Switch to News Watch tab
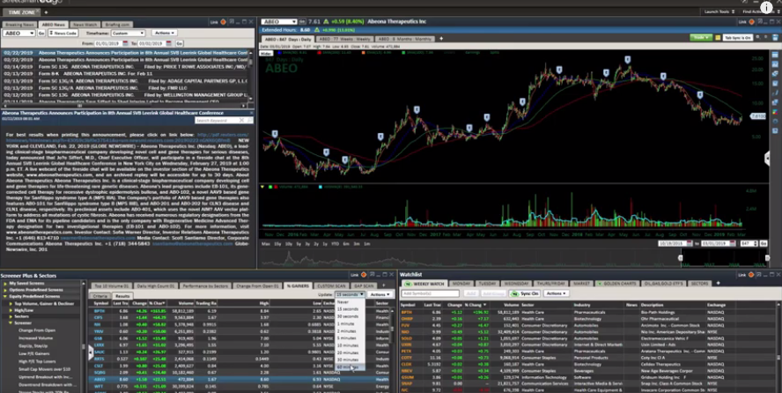782x393 pixels. [85, 25]
